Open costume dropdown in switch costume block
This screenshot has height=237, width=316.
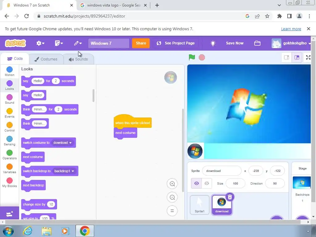(x=62, y=143)
